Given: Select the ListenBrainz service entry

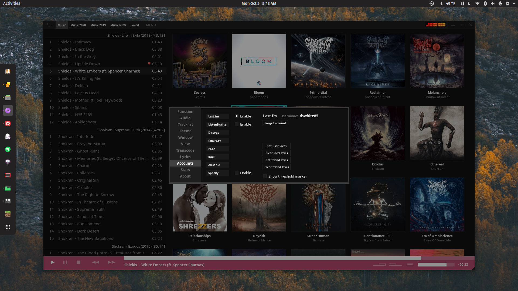Looking at the screenshot, I should coord(218,124).
